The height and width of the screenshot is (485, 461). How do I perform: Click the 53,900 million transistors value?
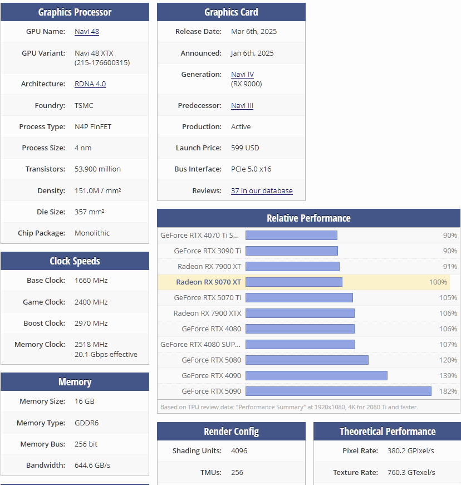97,169
